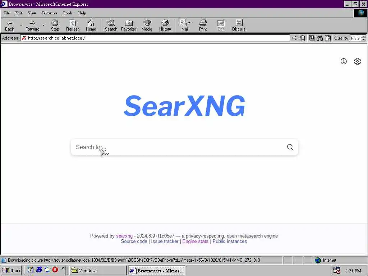Switch to the Windows taskbar window
Image resolution: width=368 pixels, height=276 pixels.
click(x=98, y=270)
